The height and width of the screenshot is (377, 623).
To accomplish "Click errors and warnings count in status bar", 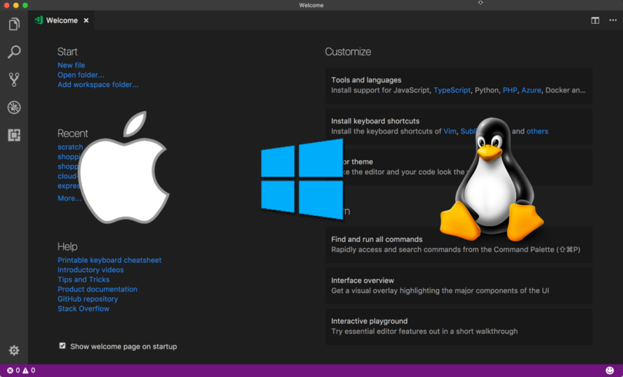I will click(21, 371).
